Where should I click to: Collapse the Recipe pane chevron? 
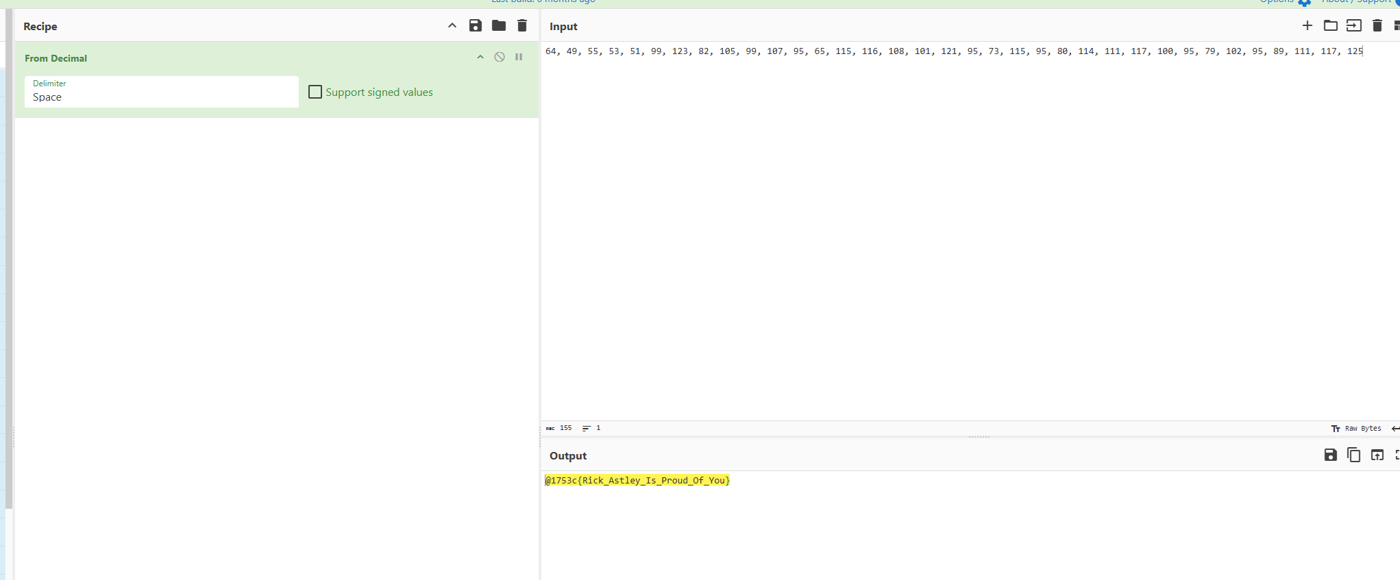point(452,26)
